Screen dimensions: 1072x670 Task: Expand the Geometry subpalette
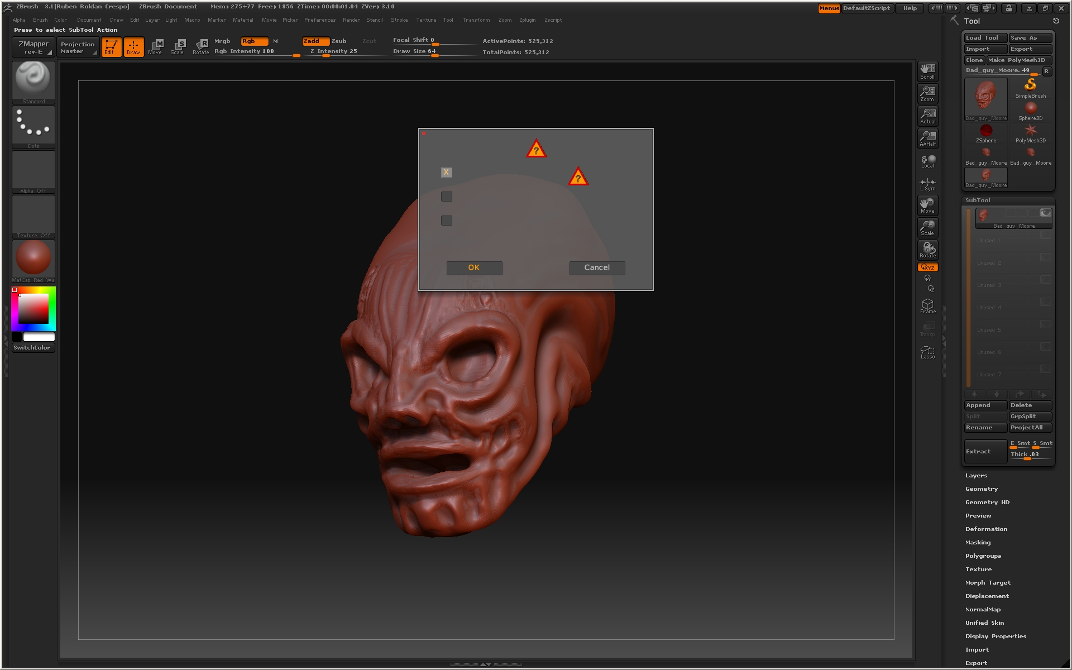pos(981,489)
